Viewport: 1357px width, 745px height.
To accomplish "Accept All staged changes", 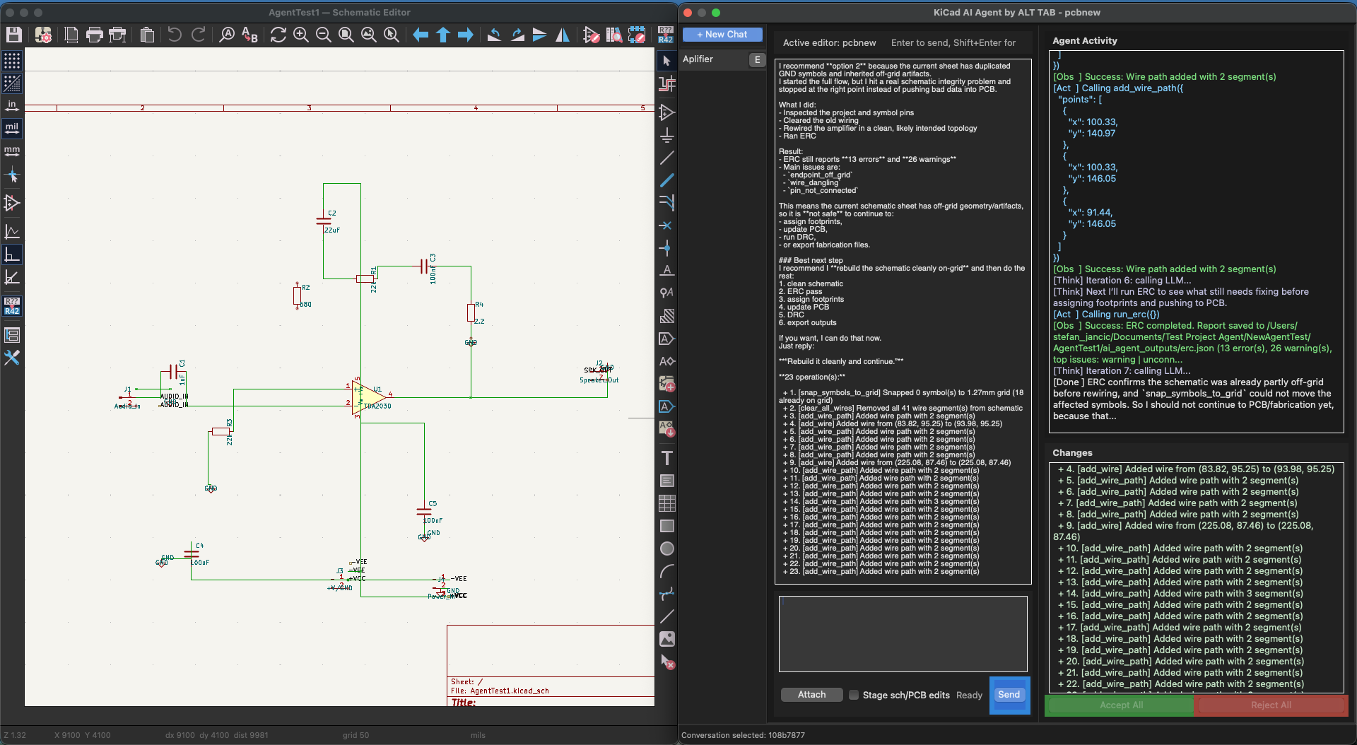I will [1120, 705].
